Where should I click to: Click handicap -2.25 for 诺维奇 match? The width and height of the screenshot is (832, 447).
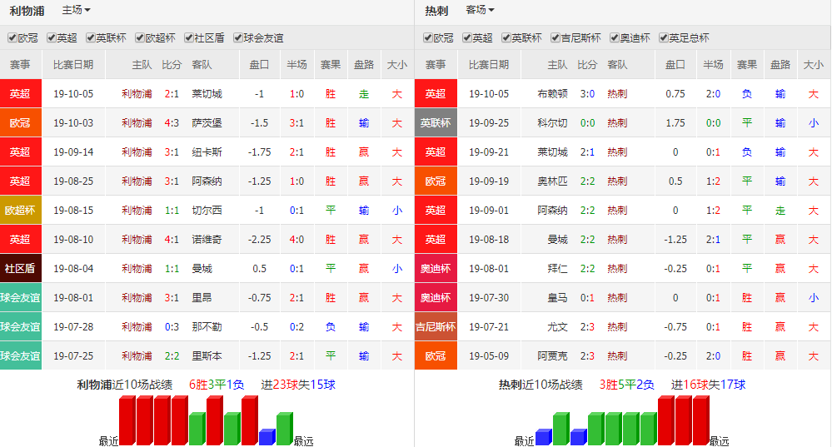click(260, 240)
